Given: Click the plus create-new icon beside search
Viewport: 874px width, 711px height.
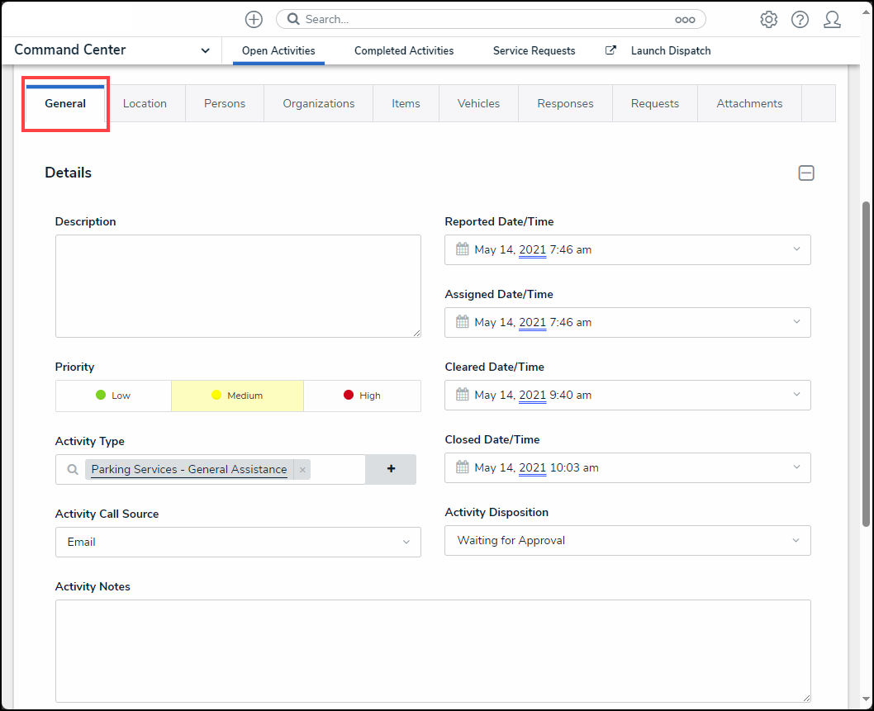Looking at the screenshot, I should 254,19.
